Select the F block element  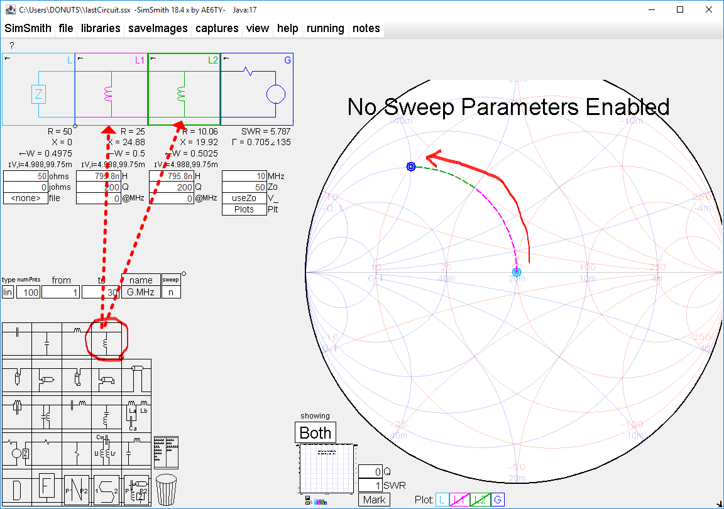[47, 487]
